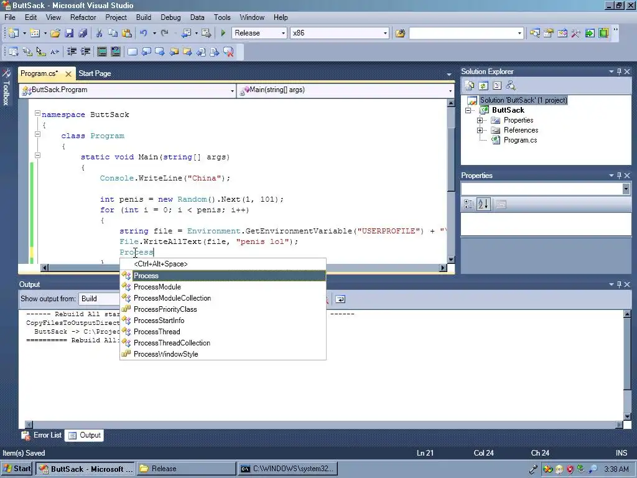
Task: Toggle Alphabetical sort in Properties panel
Action: 483,204
